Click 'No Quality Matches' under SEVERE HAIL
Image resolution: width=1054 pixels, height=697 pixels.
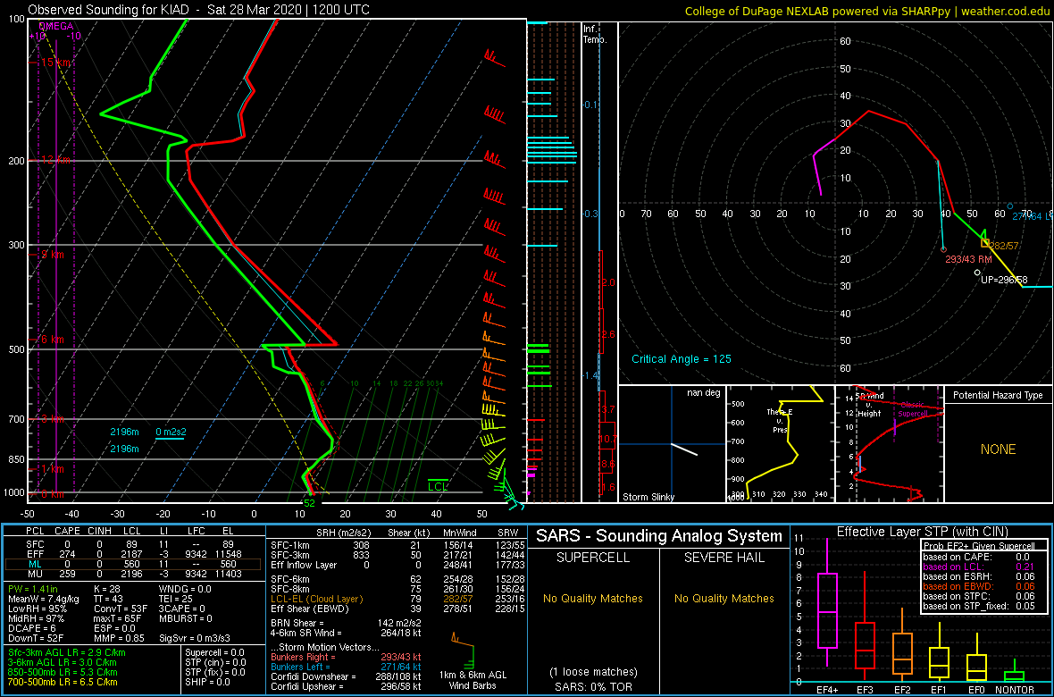724,599
